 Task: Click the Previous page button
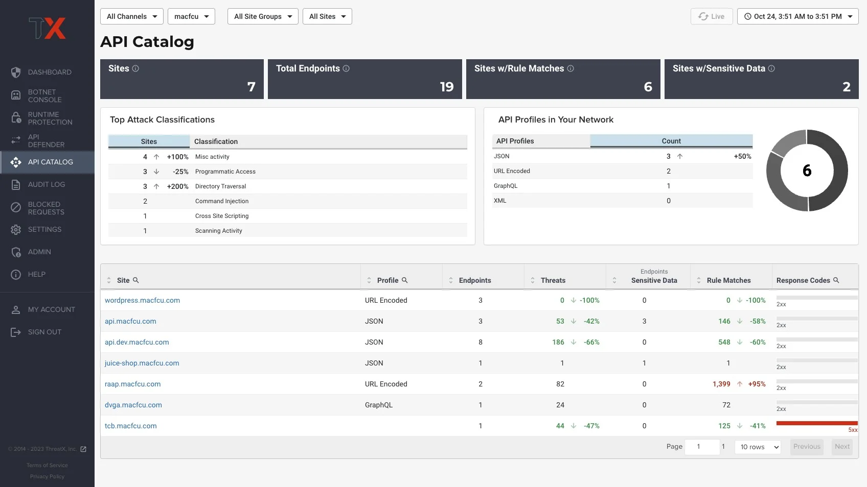point(807,447)
